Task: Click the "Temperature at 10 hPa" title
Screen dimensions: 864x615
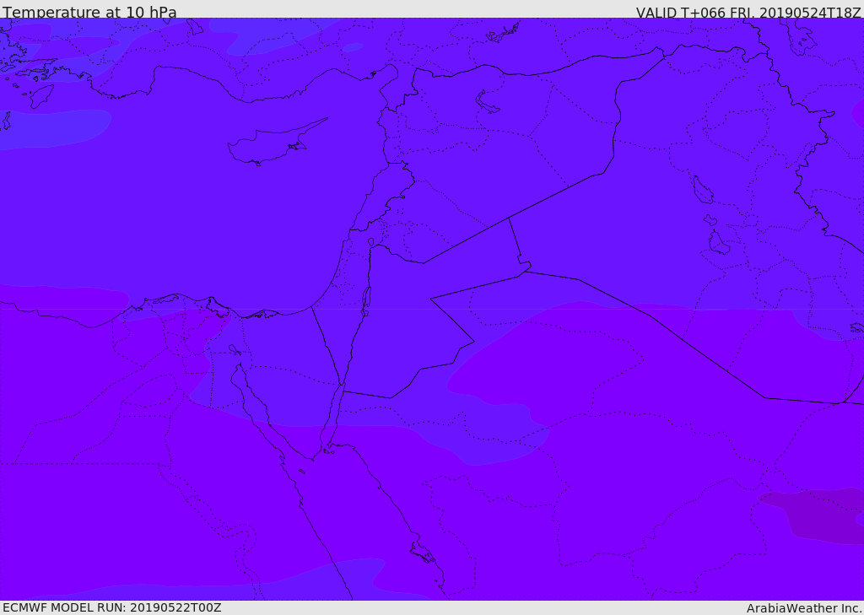Action: click(x=89, y=13)
